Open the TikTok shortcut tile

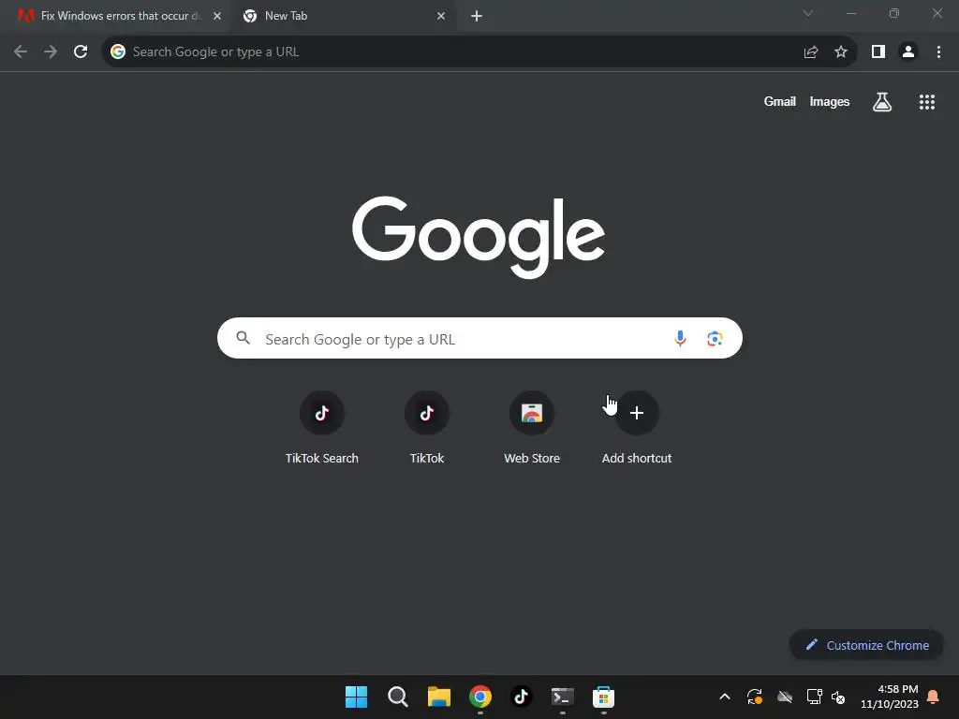[427, 428]
